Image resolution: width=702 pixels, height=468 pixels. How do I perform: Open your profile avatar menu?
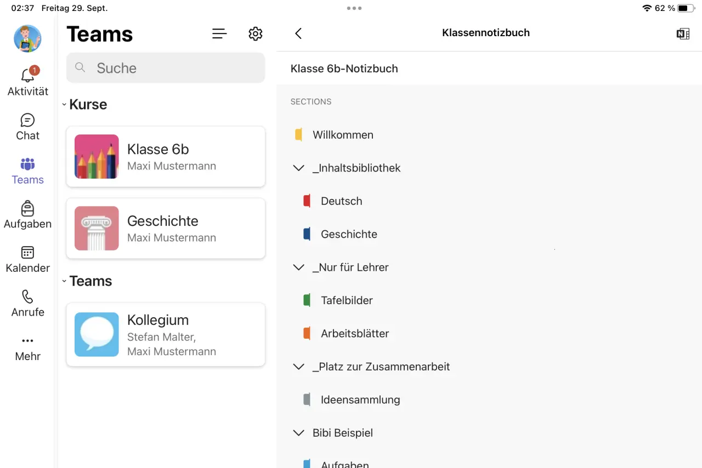tap(27, 38)
